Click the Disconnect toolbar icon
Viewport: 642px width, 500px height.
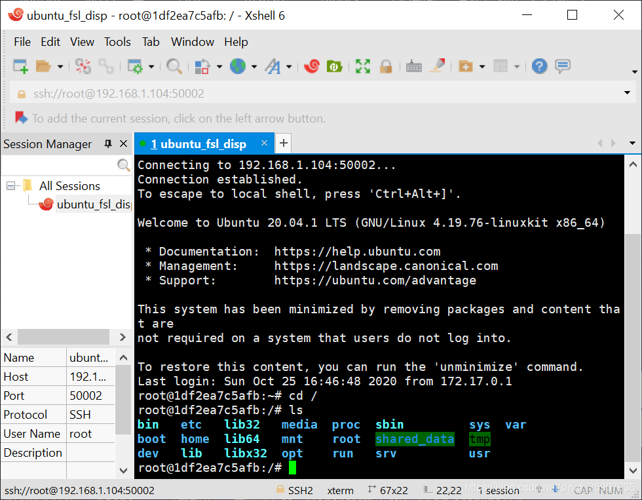coord(83,66)
